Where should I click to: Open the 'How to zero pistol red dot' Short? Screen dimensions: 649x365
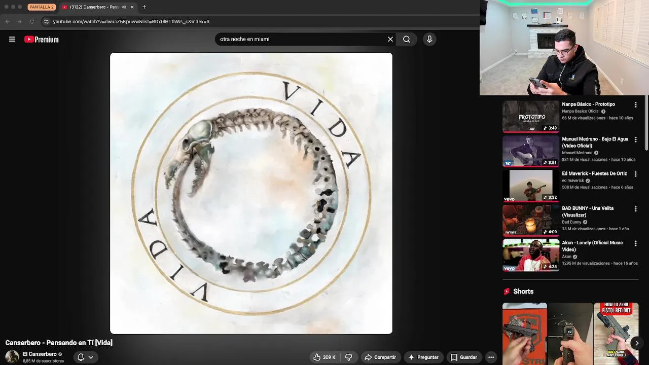pos(616,334)
